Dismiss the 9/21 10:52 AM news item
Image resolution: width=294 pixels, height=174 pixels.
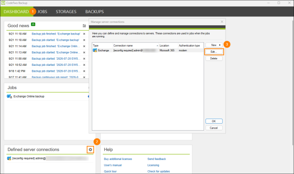[84, 65]
